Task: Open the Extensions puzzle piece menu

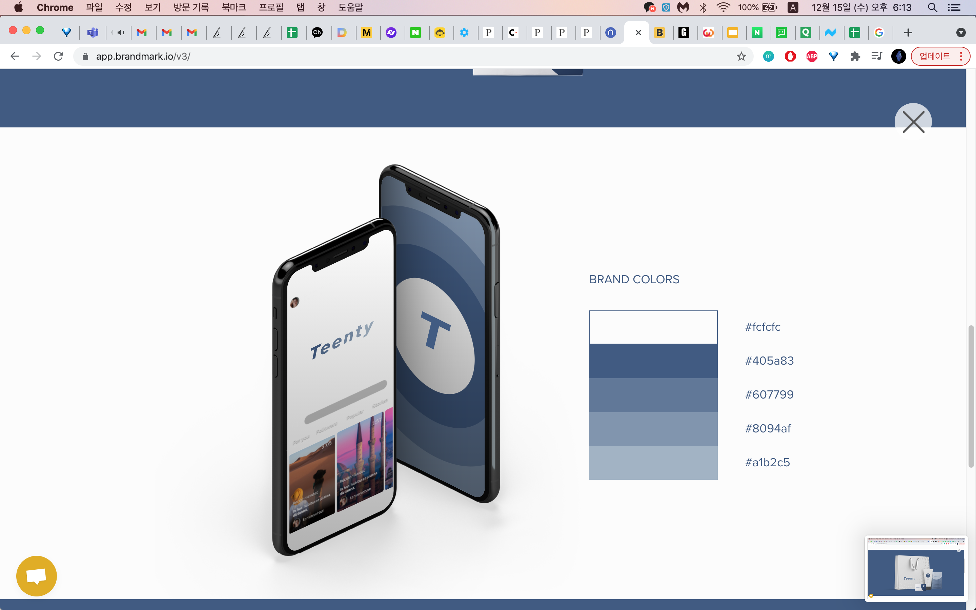Action: click(855, 56)
